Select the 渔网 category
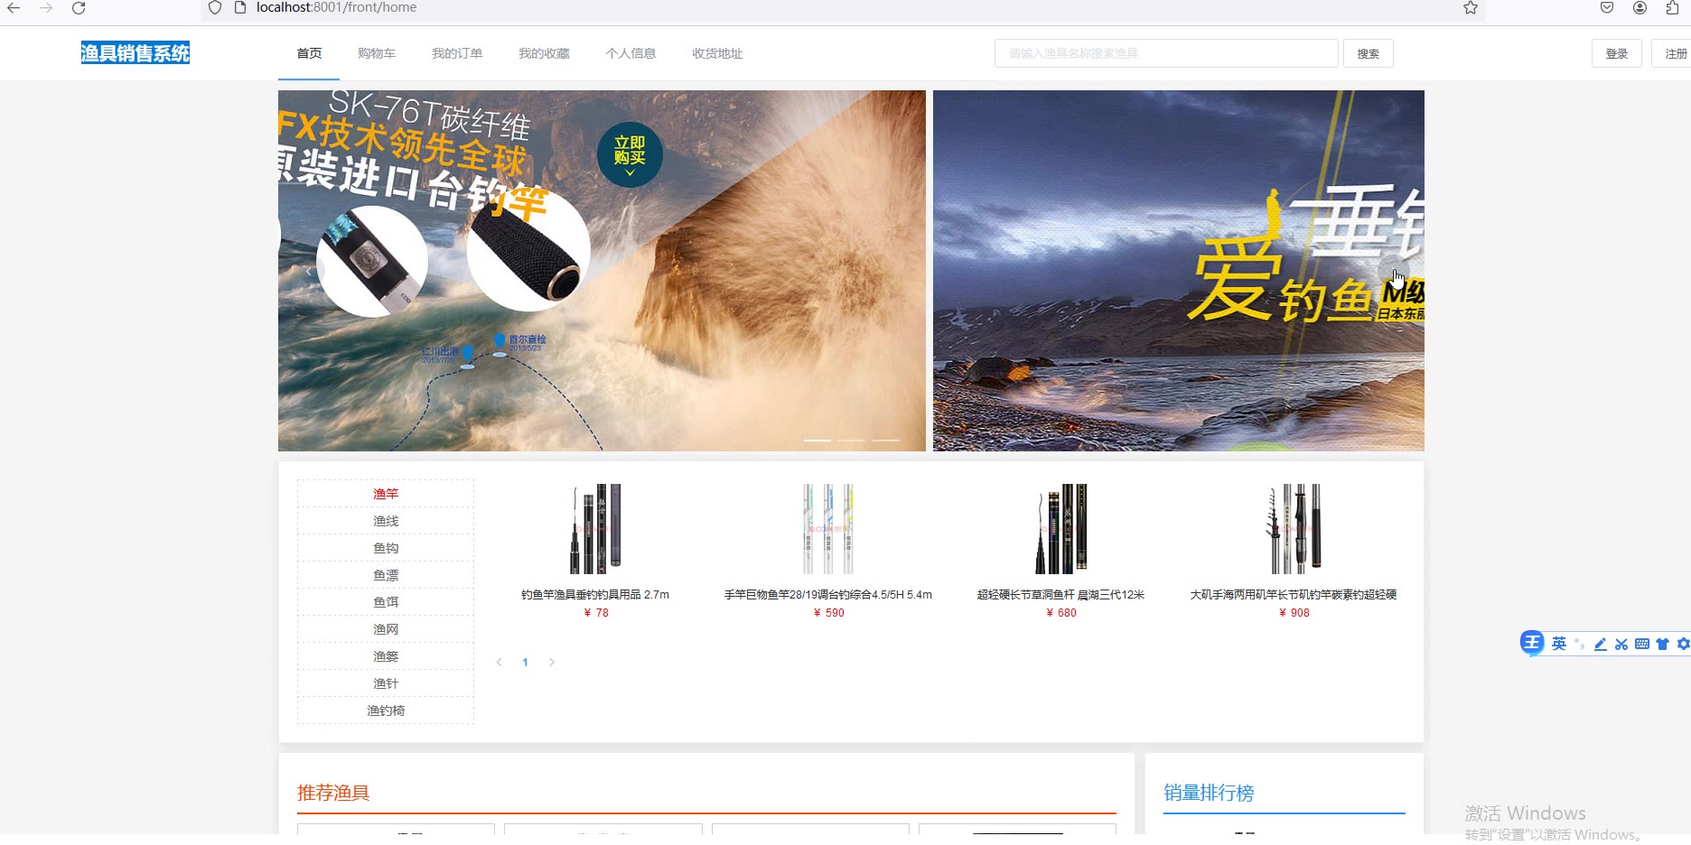Image resolution: width=1691 pixels, height=845 pixels. point(386,629)
